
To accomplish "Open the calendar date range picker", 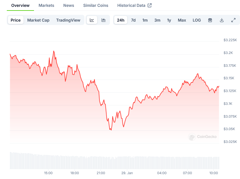I will pos(210,20).
